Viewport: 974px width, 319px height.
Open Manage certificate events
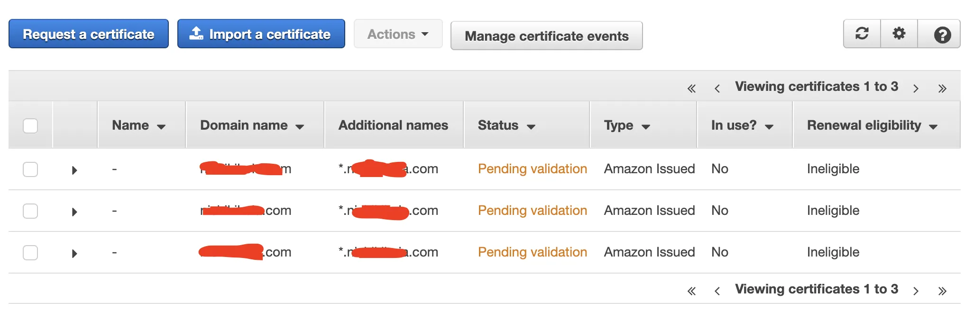click(546, 36)
